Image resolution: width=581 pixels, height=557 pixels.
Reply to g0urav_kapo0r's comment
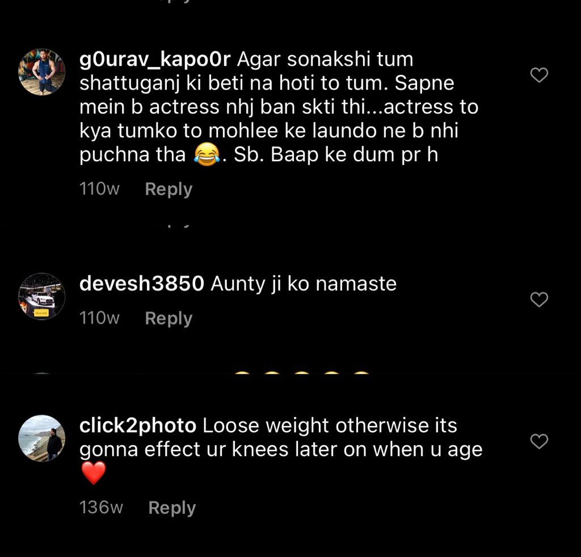pos(169,189)
